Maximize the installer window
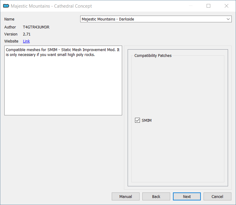Image resolution: width=236 pixels, height=205 pixels. [208, 6]
